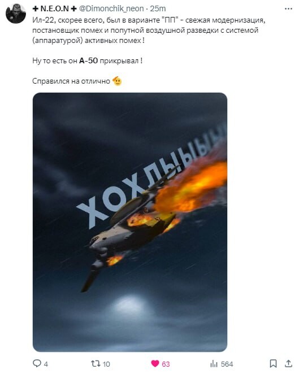The height and width of the screenshot is (374, 299).
Task: Click the repost count 10
Action: 106,364
